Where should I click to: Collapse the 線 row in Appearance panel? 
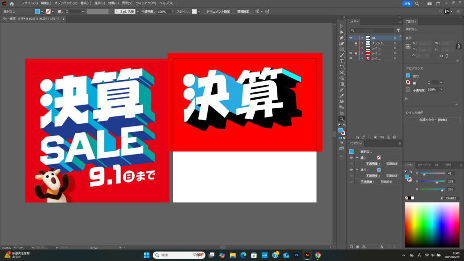click(356, 157)
